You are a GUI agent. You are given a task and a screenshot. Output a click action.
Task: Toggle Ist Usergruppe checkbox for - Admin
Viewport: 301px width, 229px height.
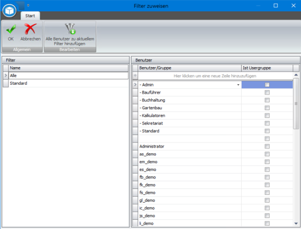click(x=267, y=85)
